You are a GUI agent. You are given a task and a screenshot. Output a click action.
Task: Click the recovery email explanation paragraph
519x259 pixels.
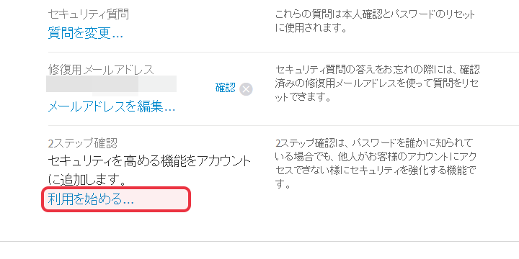(x=377, y=83)
